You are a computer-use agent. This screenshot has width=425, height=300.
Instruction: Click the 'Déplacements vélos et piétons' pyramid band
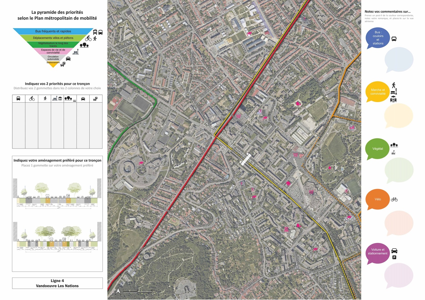tap(53, 38)
